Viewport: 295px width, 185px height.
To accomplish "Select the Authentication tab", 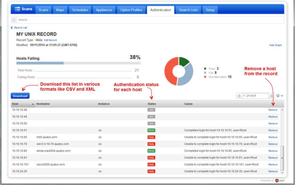I will click(161, 10).
